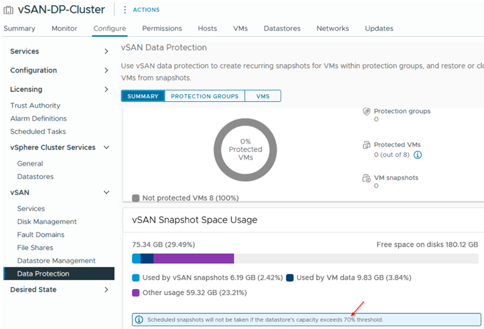Collapse the vSphere Cluster Services section
Image resolution: width=484 pixels, height=329 pixels.
click(106, 148)
